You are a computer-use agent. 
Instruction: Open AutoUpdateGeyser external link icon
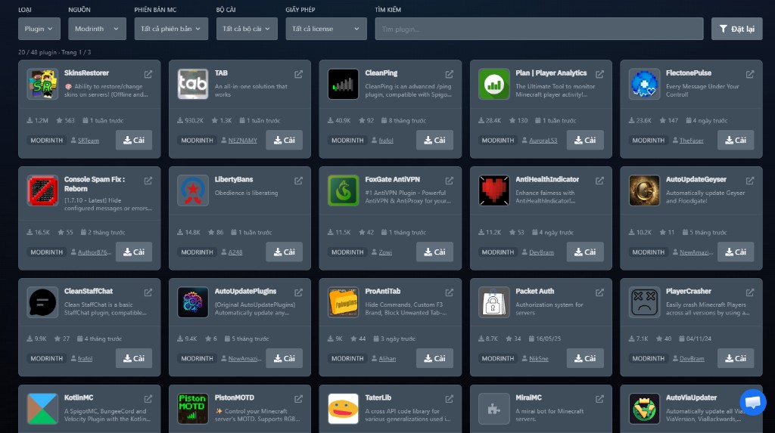[750, 181]
